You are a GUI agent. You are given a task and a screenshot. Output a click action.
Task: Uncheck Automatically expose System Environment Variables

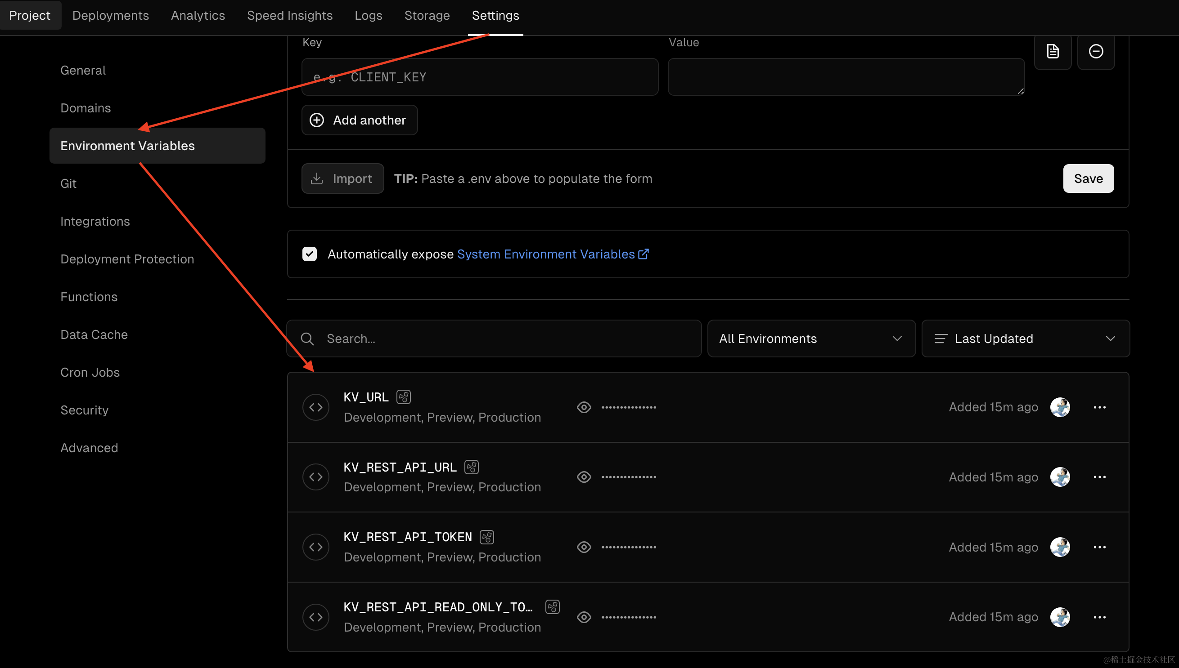coord(310,254)
